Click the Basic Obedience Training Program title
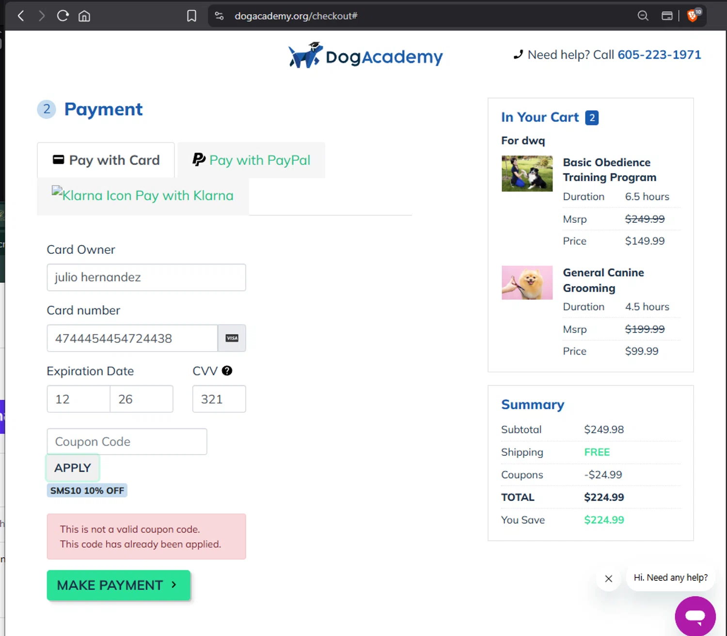This screenshot has width=727, height=636. [610, 170]
